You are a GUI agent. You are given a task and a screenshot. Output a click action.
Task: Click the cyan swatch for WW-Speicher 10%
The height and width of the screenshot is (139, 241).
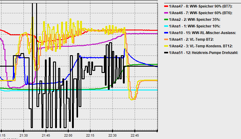coord(166,26)
